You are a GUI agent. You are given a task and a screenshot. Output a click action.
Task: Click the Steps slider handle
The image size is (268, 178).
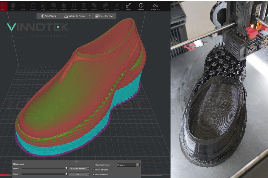[x=66, y=174]
